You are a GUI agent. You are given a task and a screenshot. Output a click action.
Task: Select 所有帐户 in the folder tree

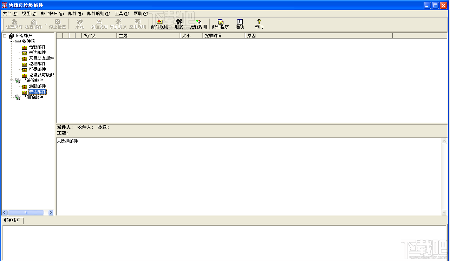pyautogui.click(x=24, y=36)
